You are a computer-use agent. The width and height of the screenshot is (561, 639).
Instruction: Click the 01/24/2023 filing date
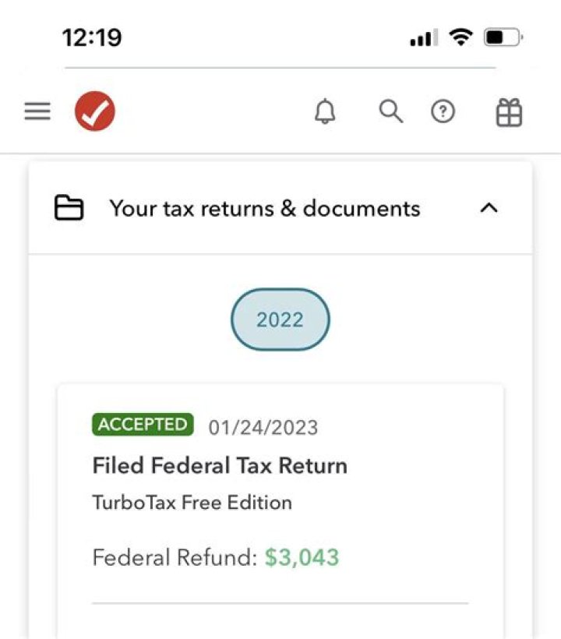[263, 427]
